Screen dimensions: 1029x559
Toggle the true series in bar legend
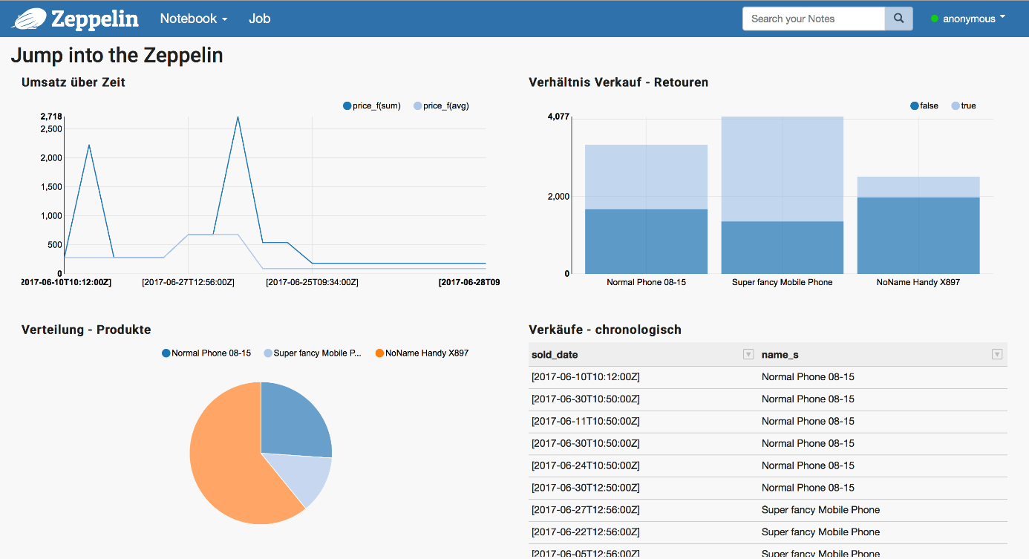pos(964,106)
